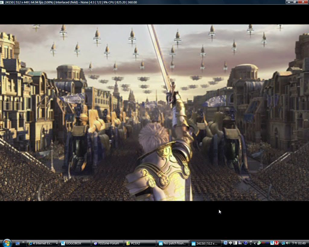Open the Windows Start orb
This screenshot has height=247, width=309.
7,243
